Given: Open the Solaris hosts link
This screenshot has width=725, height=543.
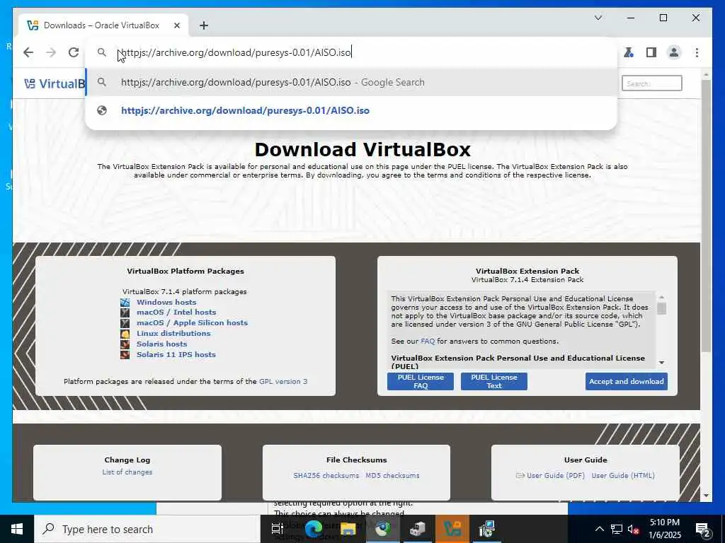Looking at the screenshot, I should tap(162, 344).
